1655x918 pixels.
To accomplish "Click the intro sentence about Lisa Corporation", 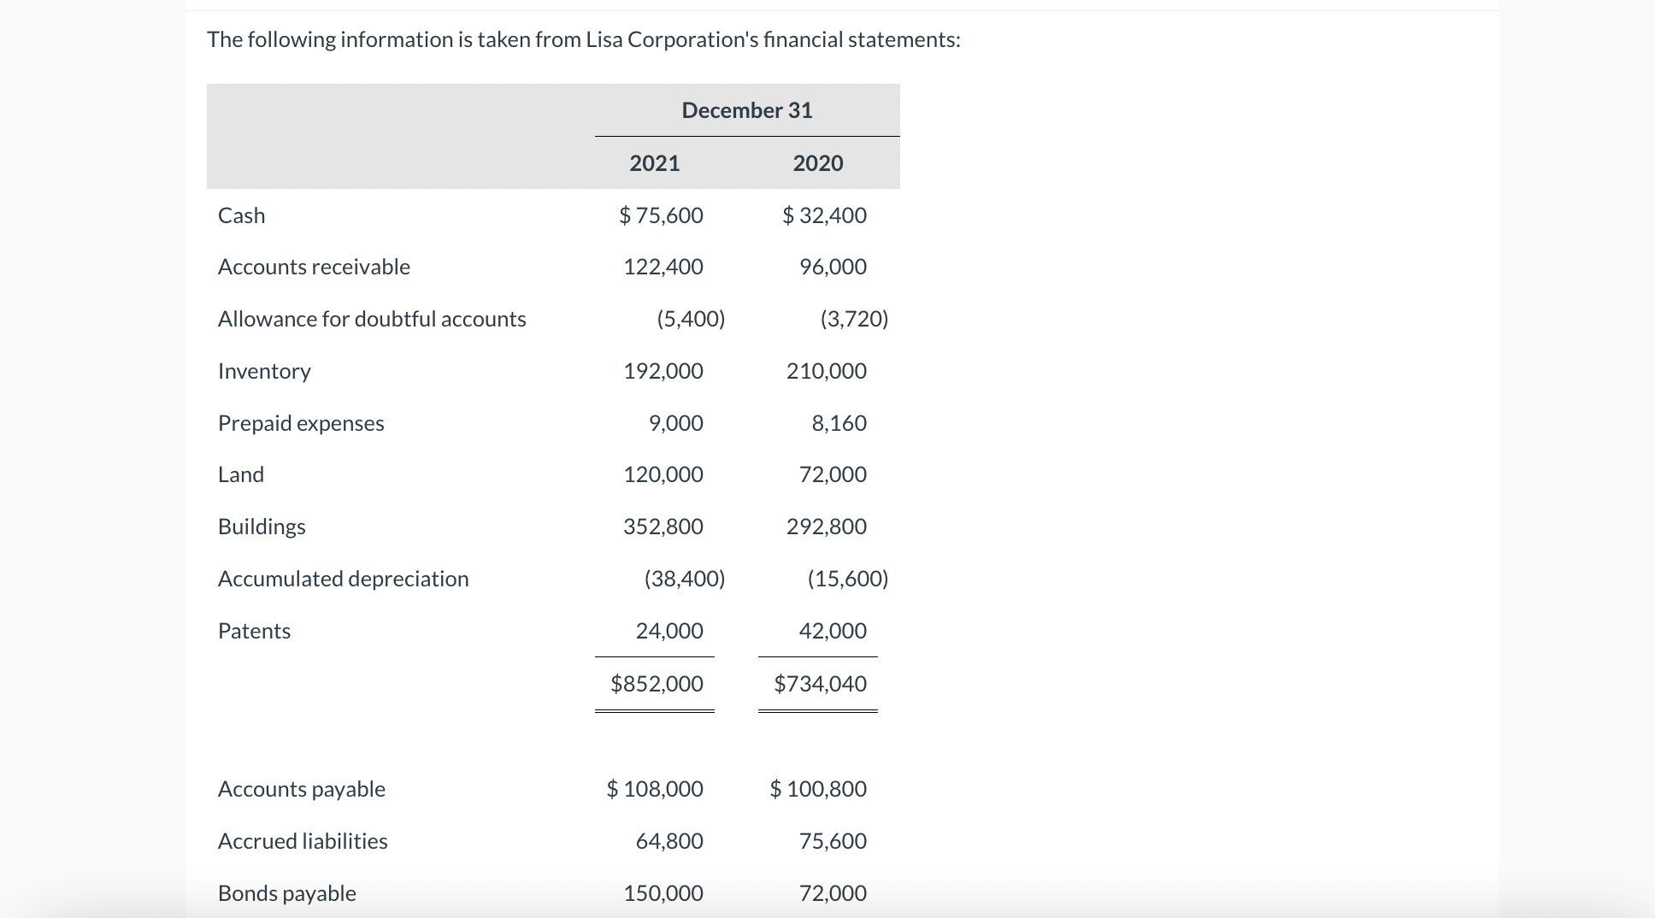I will click(x=584, y=40).
